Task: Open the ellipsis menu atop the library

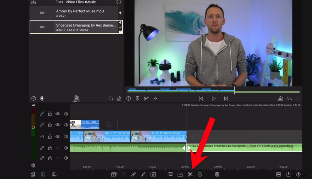Action: click(x=118, y=2)
